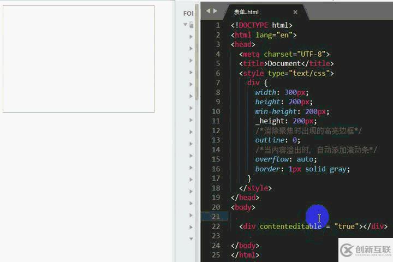Click the contenteditable attribute on line 22

(x=290, y=227)
